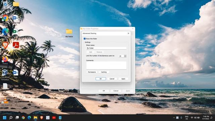Image resolution: width=215 pixels, height=121 pixels.
Task: Close the My Folder Properties window
Action: [x=133, y=29]
